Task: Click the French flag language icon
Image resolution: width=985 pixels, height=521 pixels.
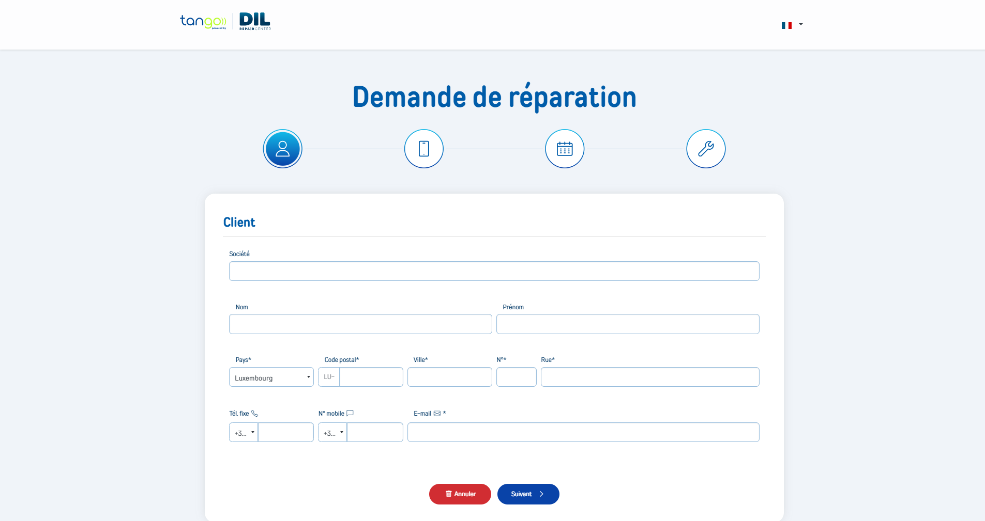Action: tap(786, 25)
